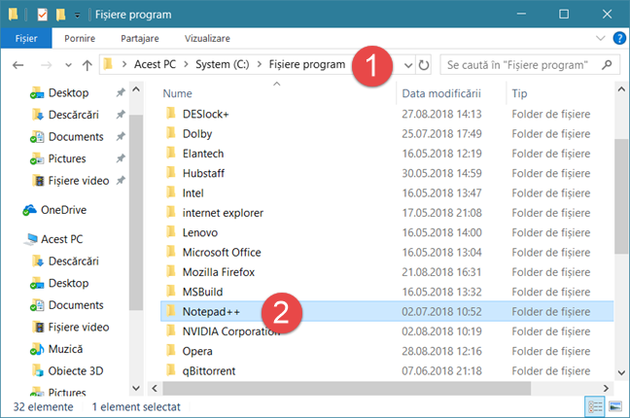Image resolution: width=630 pixels, height=418 pixels.
Task: Select the DESlock+ folder icon
Action: point(171,113)
